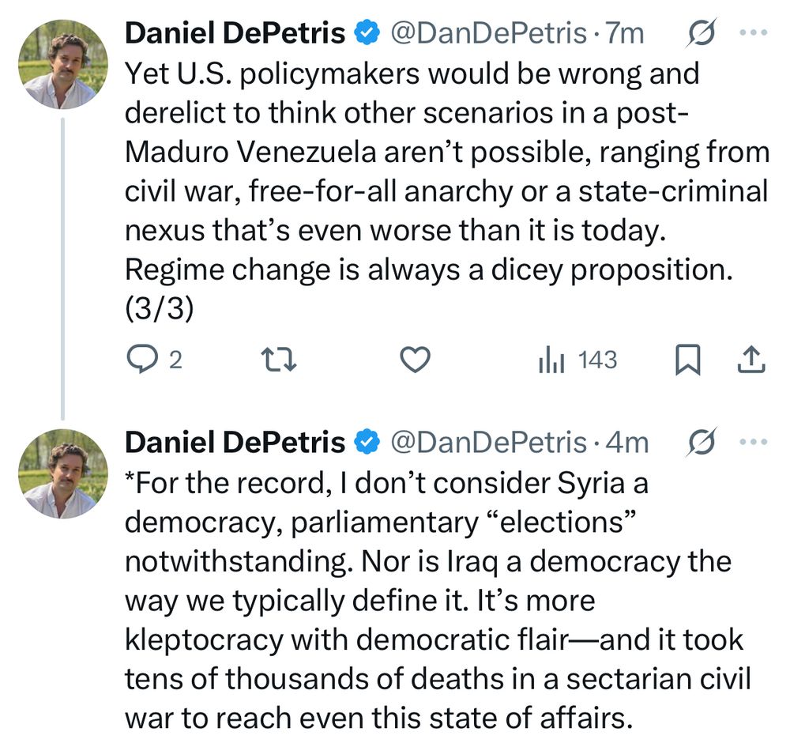View analytics showing 143 views
This screenshot has height=743, width=790.
(x=577, y=360)
